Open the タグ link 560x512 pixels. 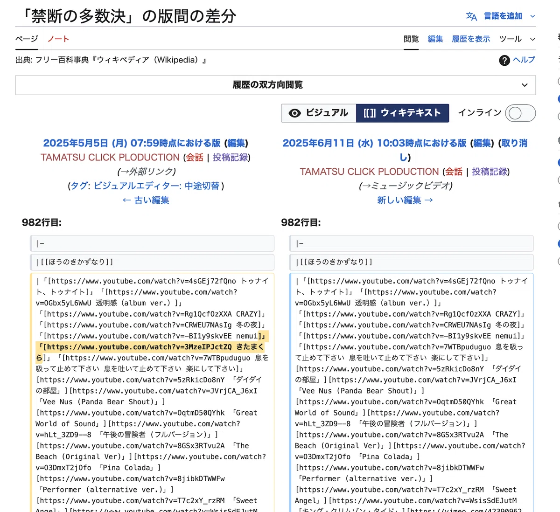coord(79,186)
